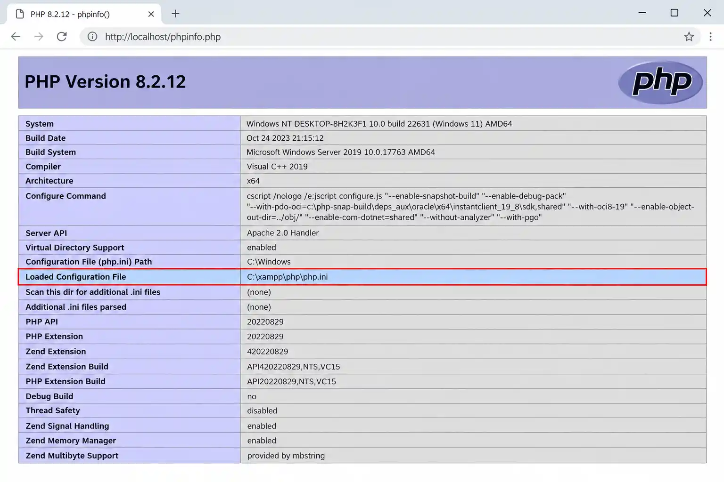Click the 'Windows NT DESKTOP-8H2K3F1' system value
The image size is (724, 482).
point(379,124)
